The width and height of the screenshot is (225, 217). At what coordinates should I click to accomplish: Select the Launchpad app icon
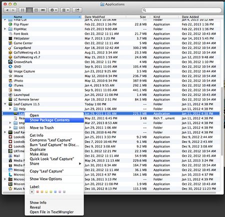pos(10,94)
